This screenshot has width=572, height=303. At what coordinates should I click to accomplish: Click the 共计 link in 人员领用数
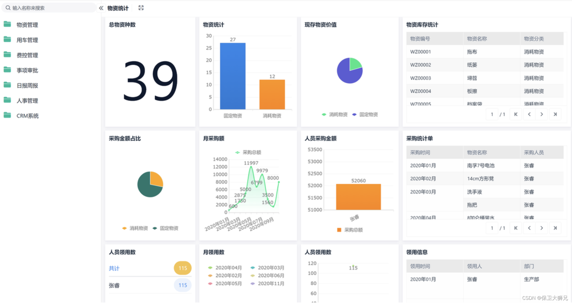pos(114,268)
